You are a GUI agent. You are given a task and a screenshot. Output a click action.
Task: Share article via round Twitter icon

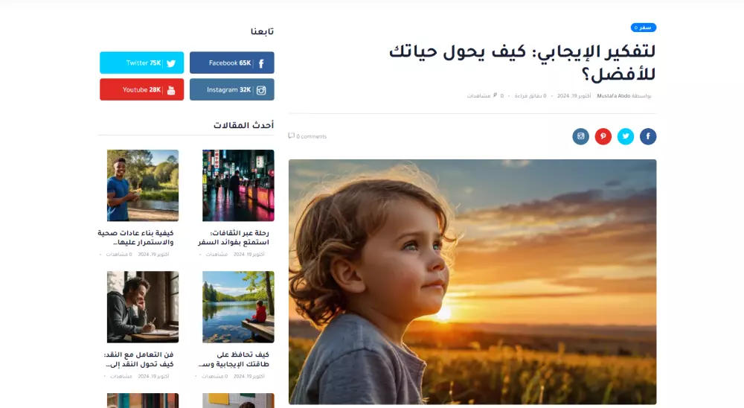point(626,136)
